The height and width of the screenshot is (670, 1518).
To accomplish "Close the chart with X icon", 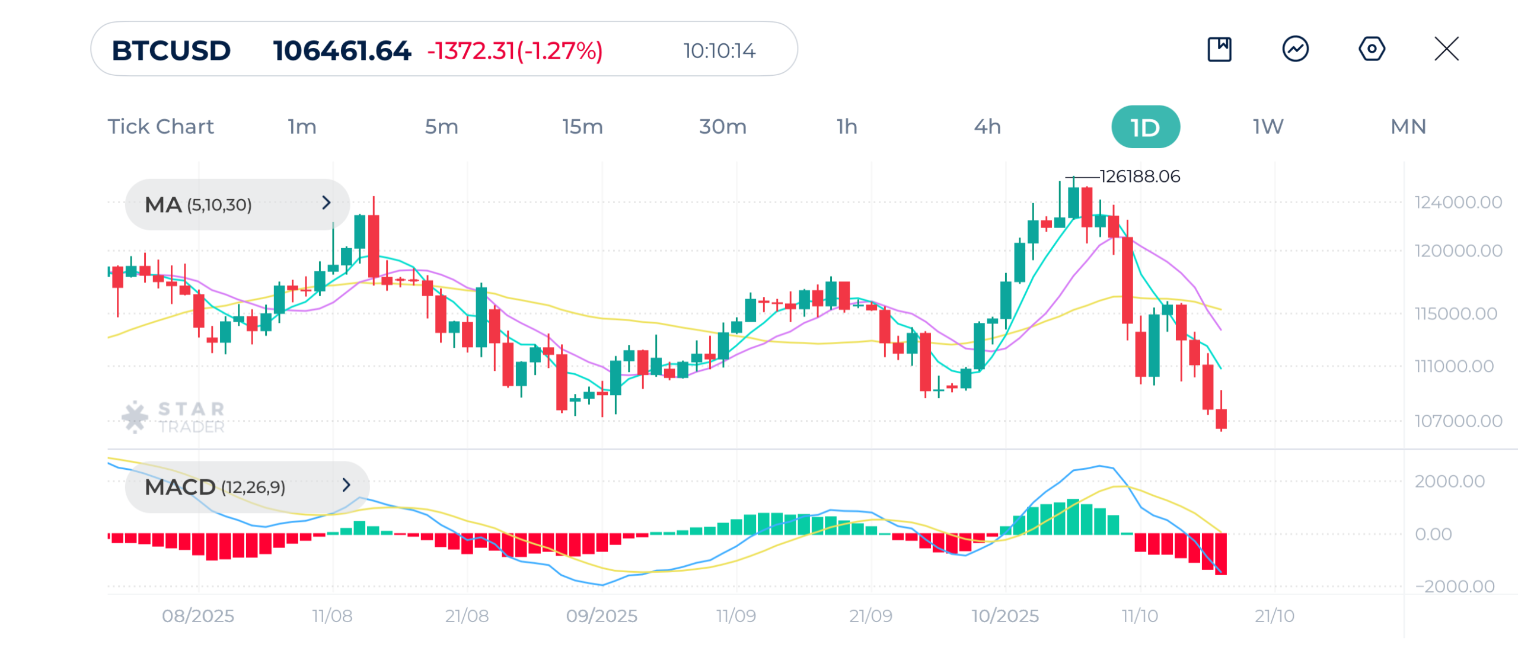I will click(x=1446, y=49).
